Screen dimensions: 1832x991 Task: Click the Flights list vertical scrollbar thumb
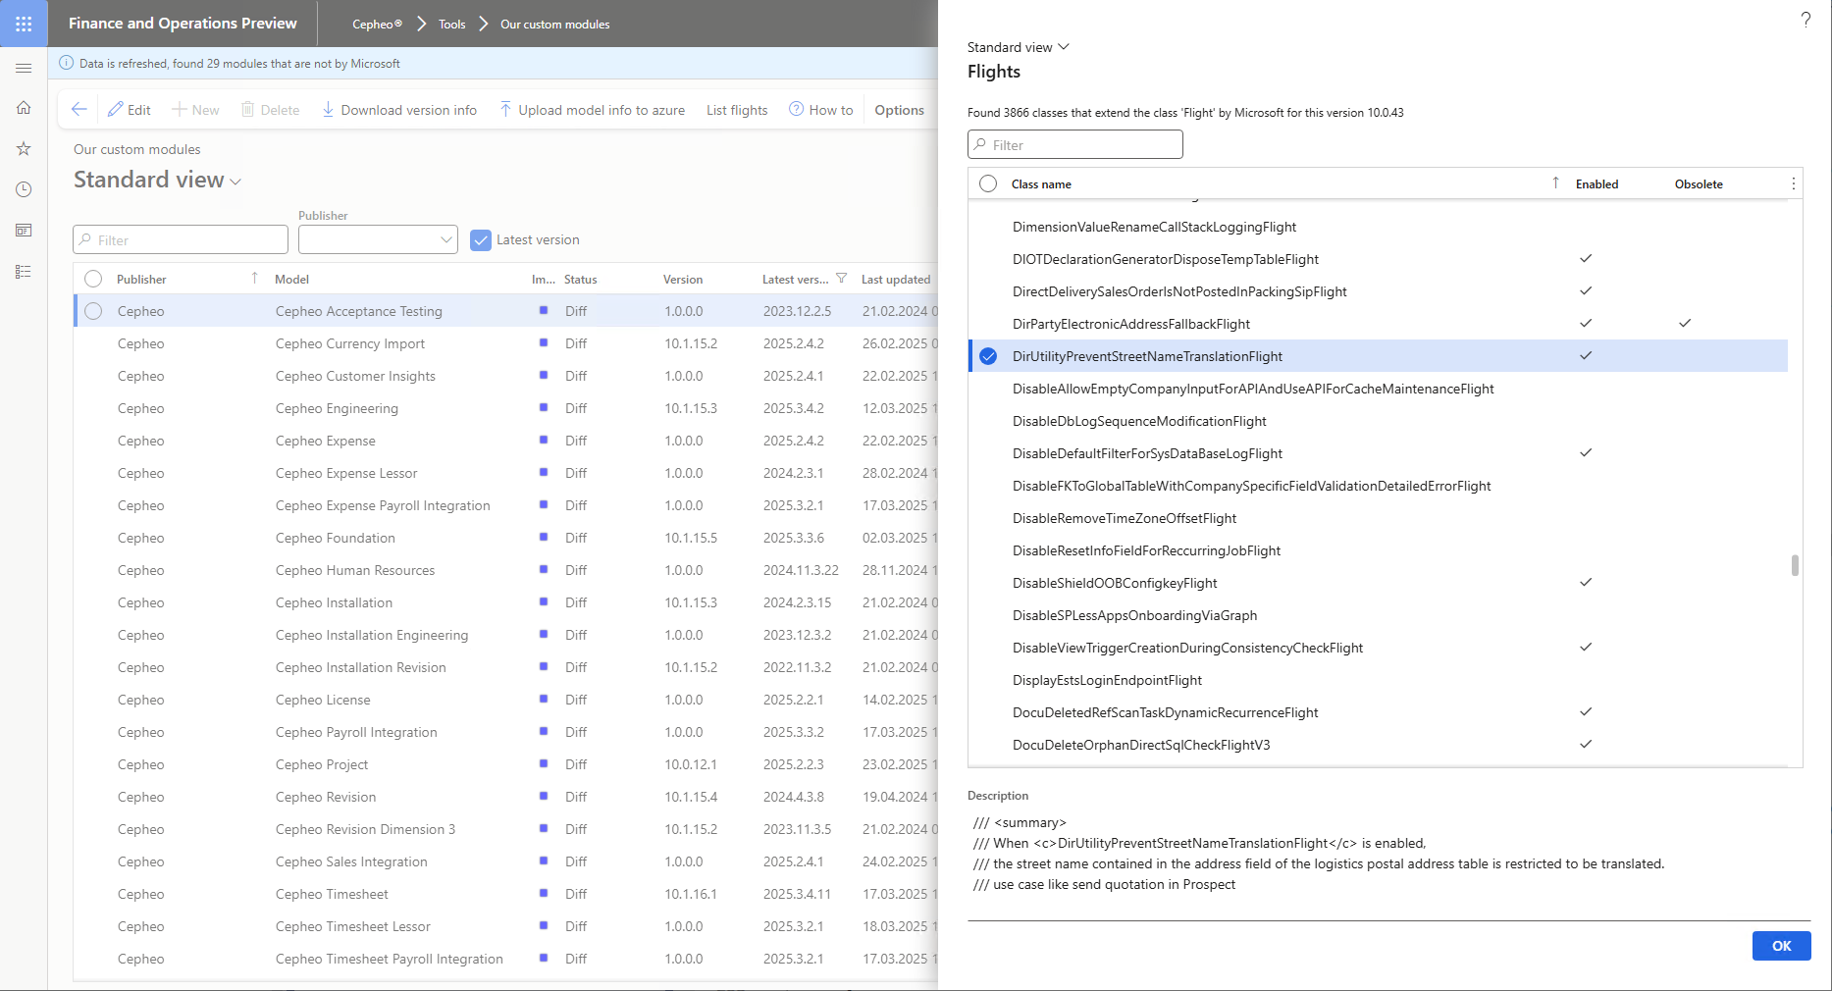pyautogui.click(x=1795, y=565)
